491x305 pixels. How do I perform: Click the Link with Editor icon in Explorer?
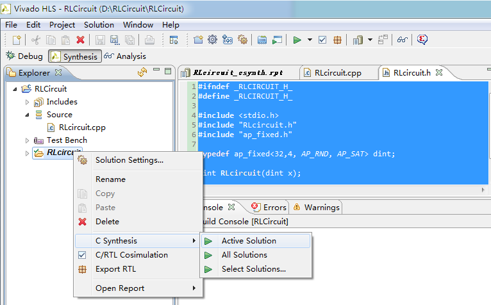pyautogui.click(x=142, y=72)
